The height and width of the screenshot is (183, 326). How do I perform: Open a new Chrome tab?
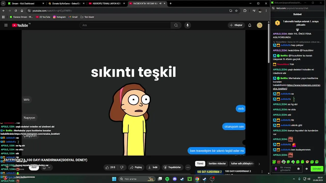click(x=171, y=4)
